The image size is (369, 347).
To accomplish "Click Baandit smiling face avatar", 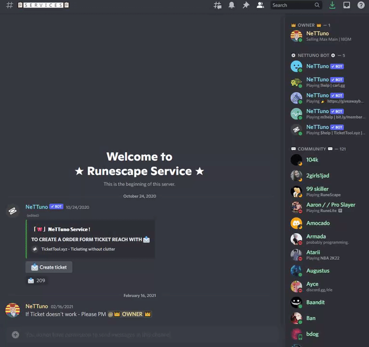I will 296,303.
